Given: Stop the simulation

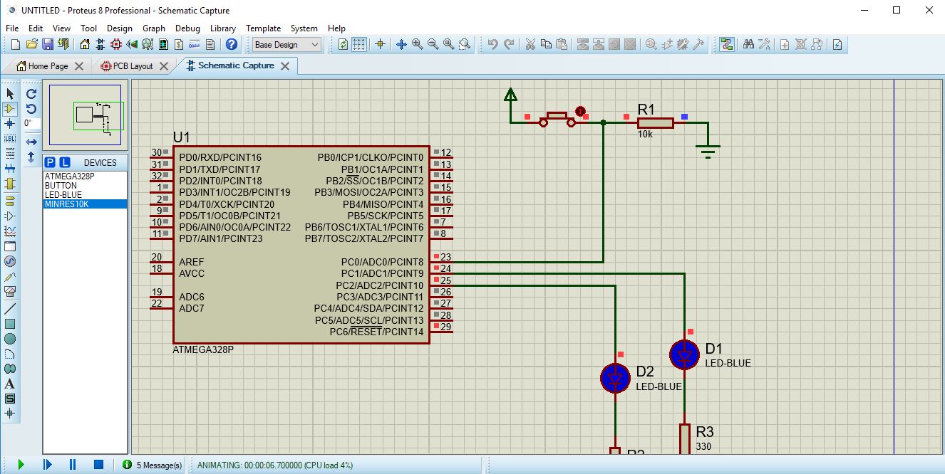Looking at the screenshot, I should [x=98, y=465].
